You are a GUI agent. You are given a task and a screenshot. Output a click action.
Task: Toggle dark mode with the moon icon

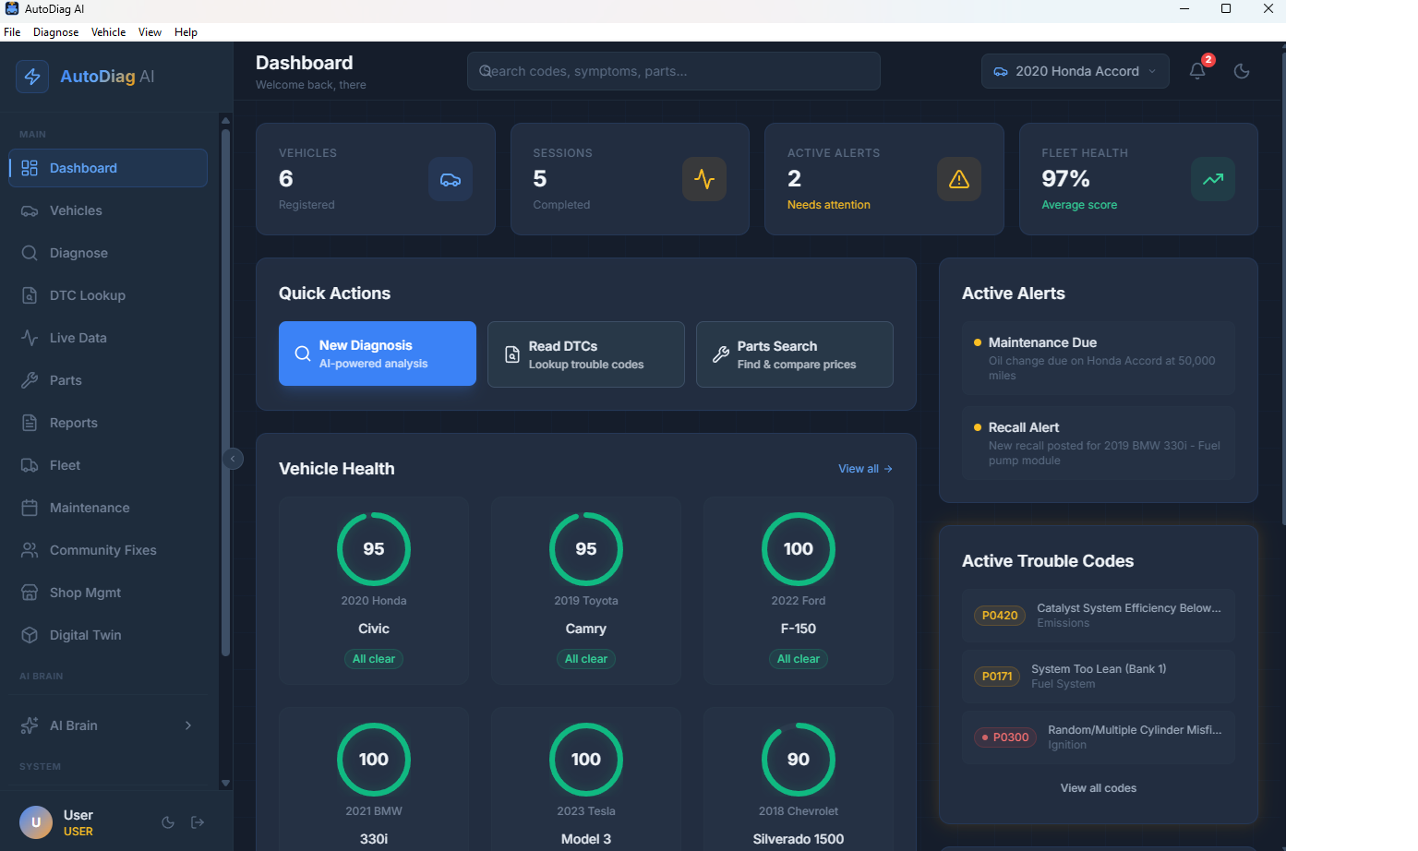(1242, 70)
